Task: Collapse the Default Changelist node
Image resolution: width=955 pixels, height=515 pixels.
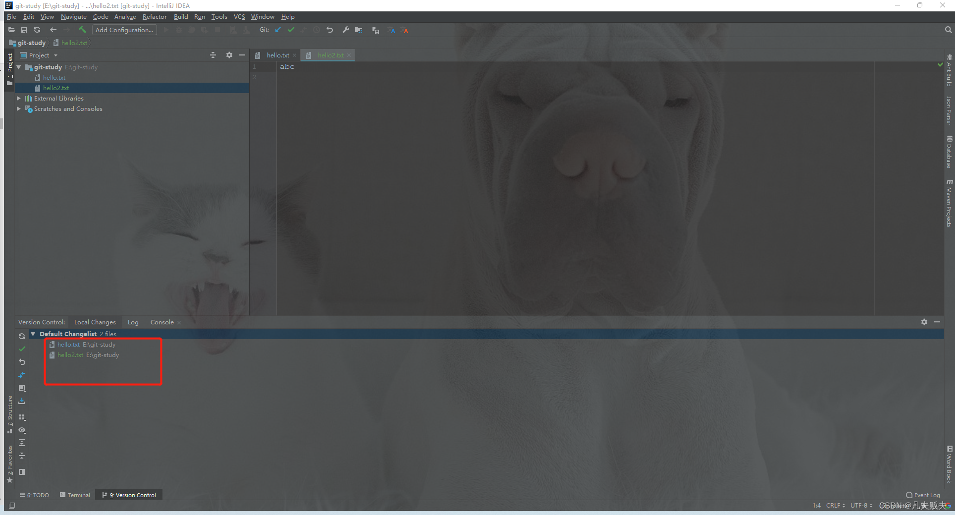Action: [33, 334]
